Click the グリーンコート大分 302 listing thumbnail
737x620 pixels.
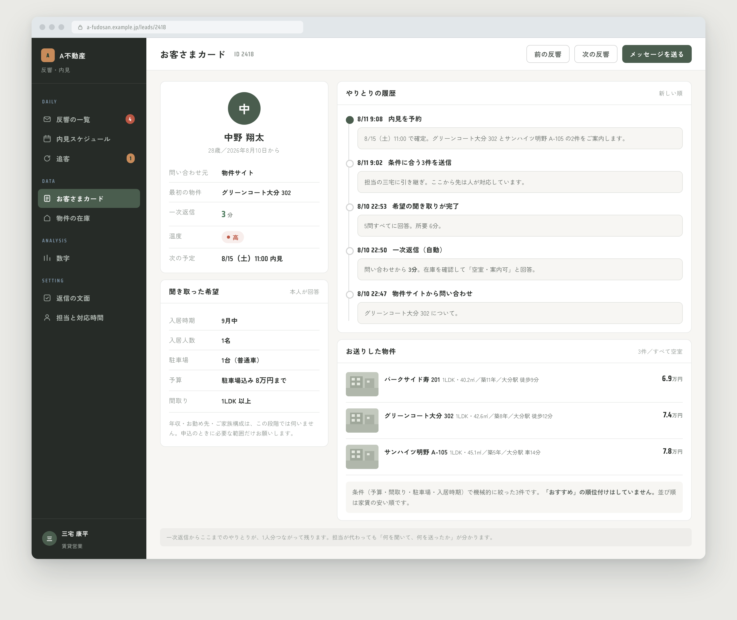coord(362,420)
